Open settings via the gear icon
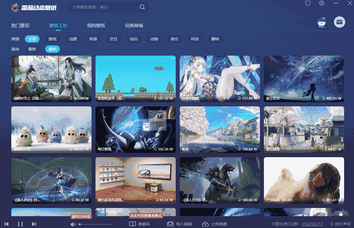 coord(322,3)
